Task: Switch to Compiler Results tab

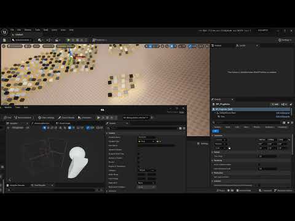Action: point(15,185)
